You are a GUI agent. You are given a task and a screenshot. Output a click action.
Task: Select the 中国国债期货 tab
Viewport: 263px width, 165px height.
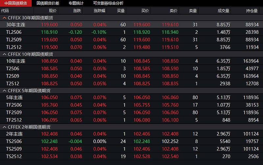[16, 3]
